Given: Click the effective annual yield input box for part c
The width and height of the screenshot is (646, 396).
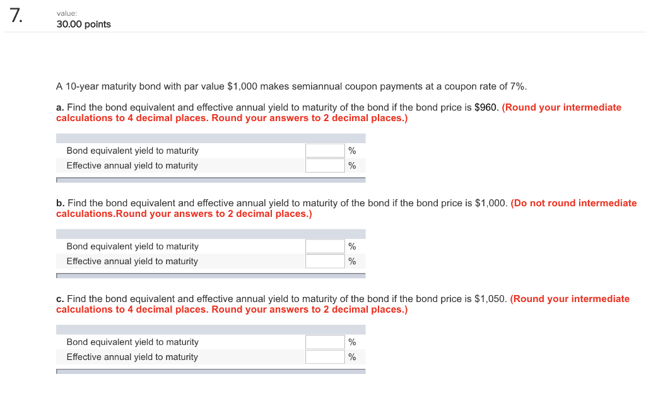Looking at the screenshot, I should pyautogui.click(x=324, y=356).
